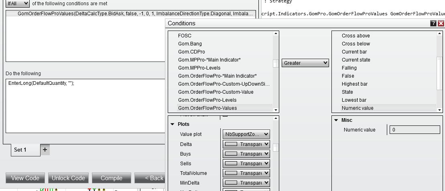445x191 pixels.
Task: Open the Buys plot color dropdown
Action: (x=246, y=154)
